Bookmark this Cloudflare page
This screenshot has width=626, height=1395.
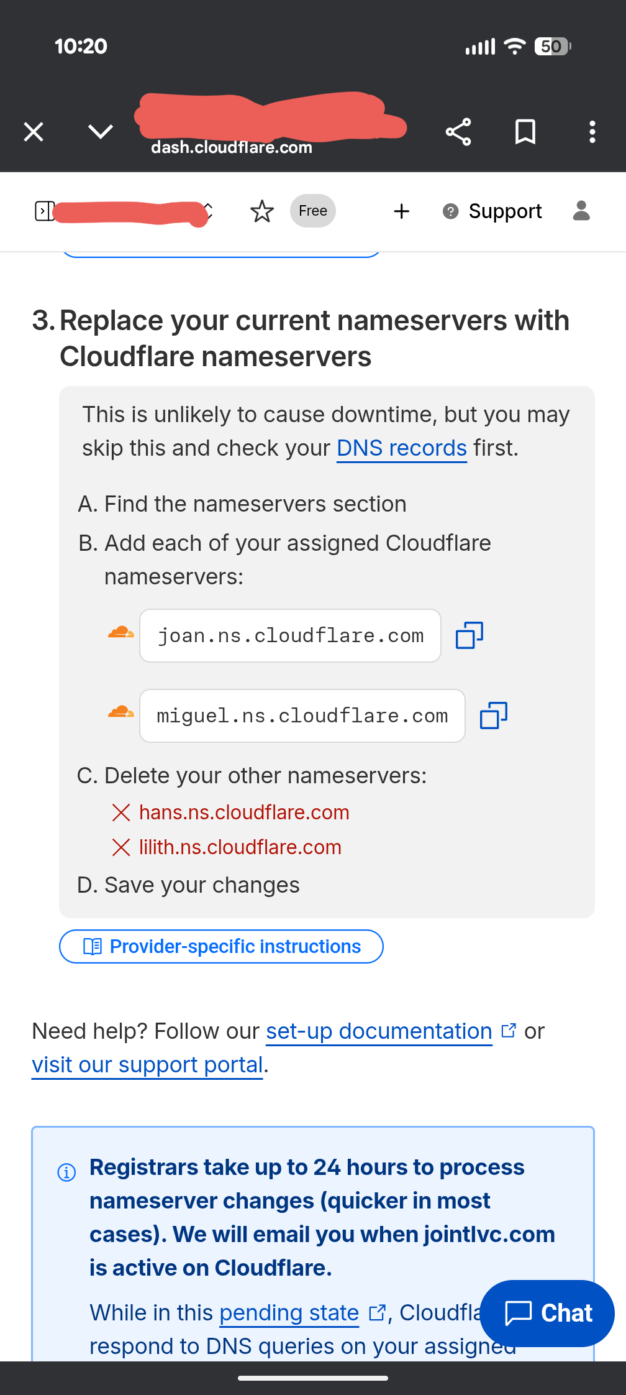click(x=525, y=131)
